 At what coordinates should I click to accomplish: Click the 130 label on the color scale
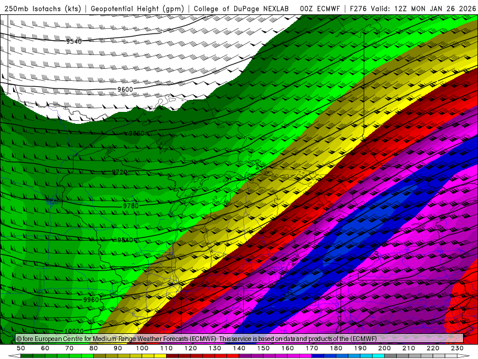(215, 348)
